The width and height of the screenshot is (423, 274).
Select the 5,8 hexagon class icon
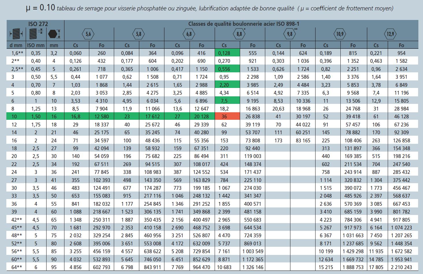click(x=139, y=34)
